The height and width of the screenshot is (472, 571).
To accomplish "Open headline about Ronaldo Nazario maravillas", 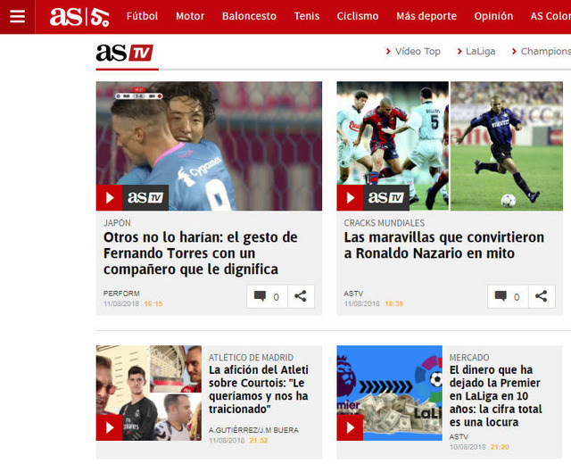I will tap(444, 245).
